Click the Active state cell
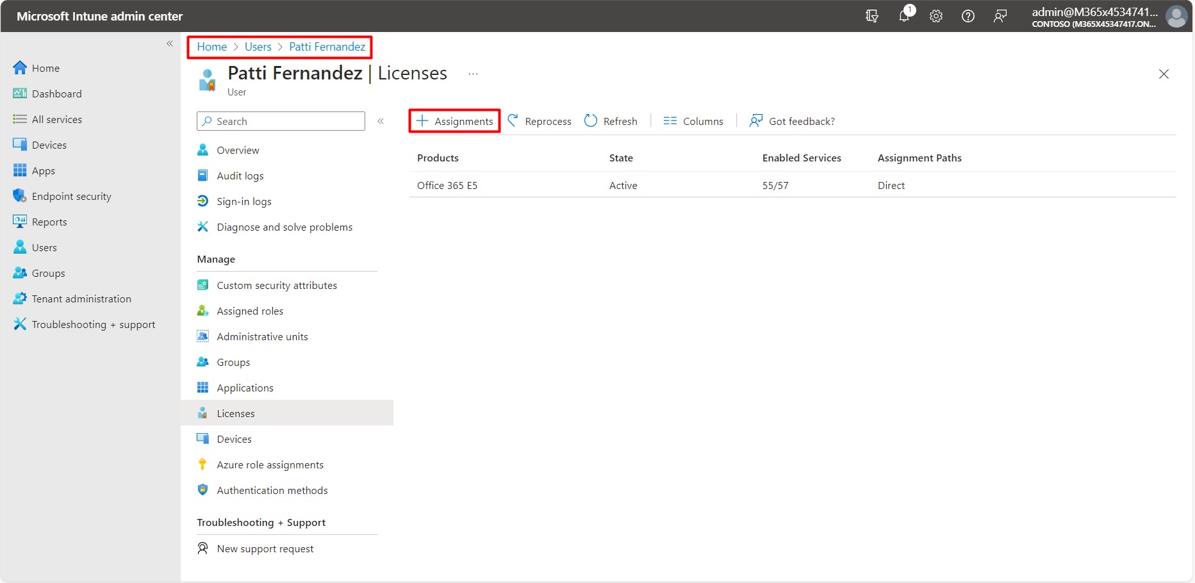 click(623, 185)
